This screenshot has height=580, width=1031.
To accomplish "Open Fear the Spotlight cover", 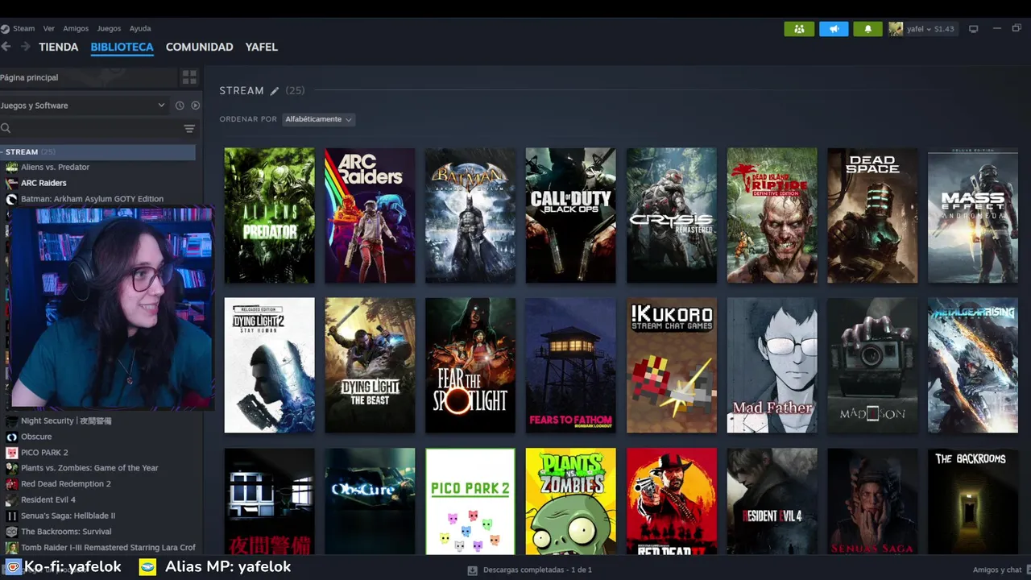I will pyautogui.click(x=470, y=366).
